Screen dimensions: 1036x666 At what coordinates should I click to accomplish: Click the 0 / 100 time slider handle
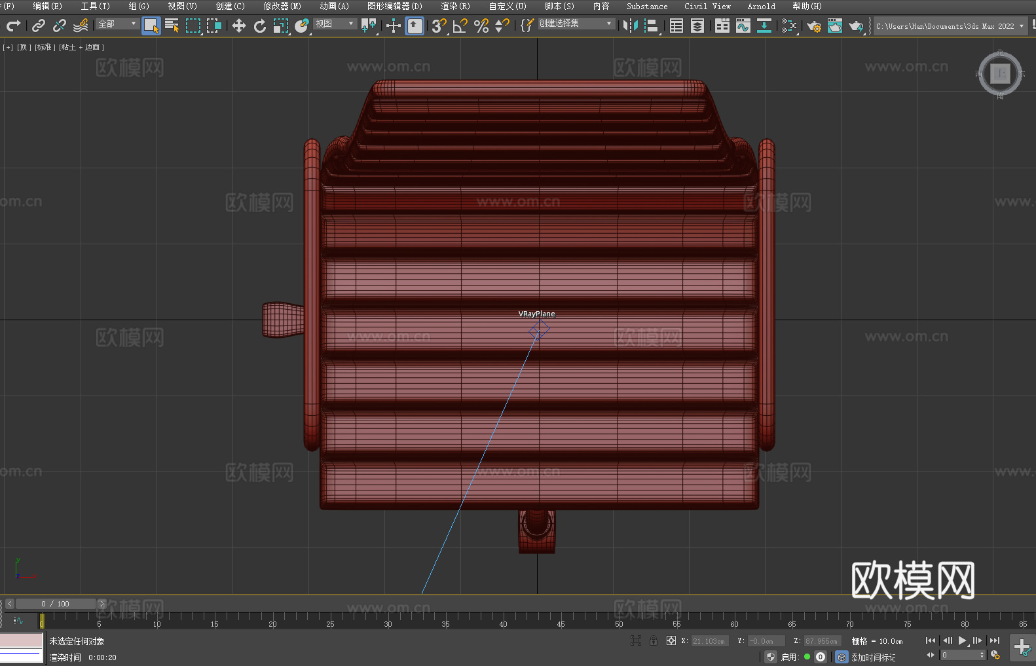[x=56, y=604]
